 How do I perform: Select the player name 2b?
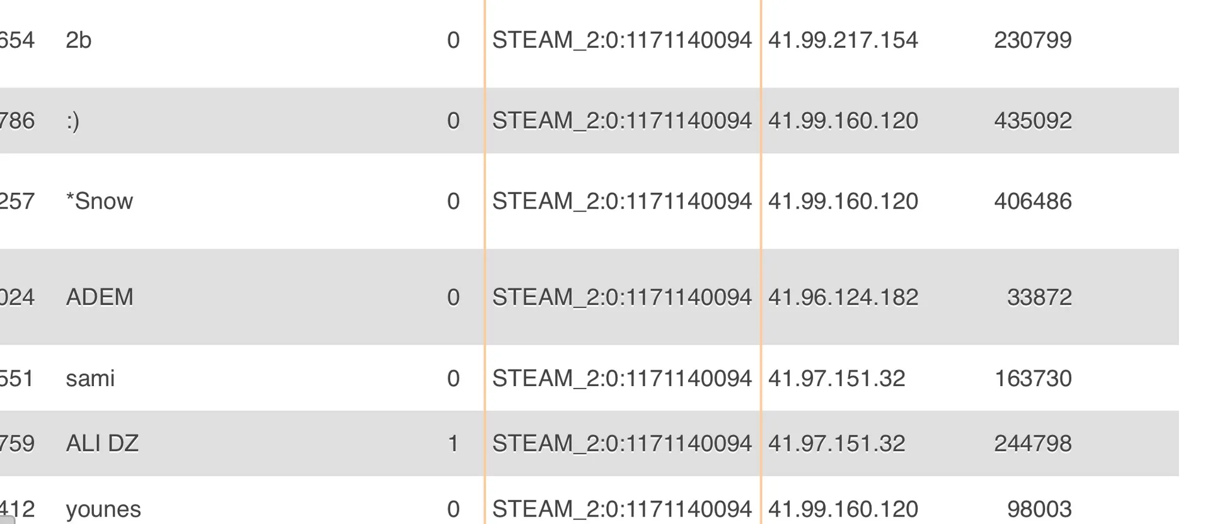[79, 40]
